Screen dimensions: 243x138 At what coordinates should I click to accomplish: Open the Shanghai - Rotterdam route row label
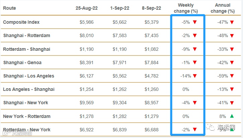(x=26, y=35)
